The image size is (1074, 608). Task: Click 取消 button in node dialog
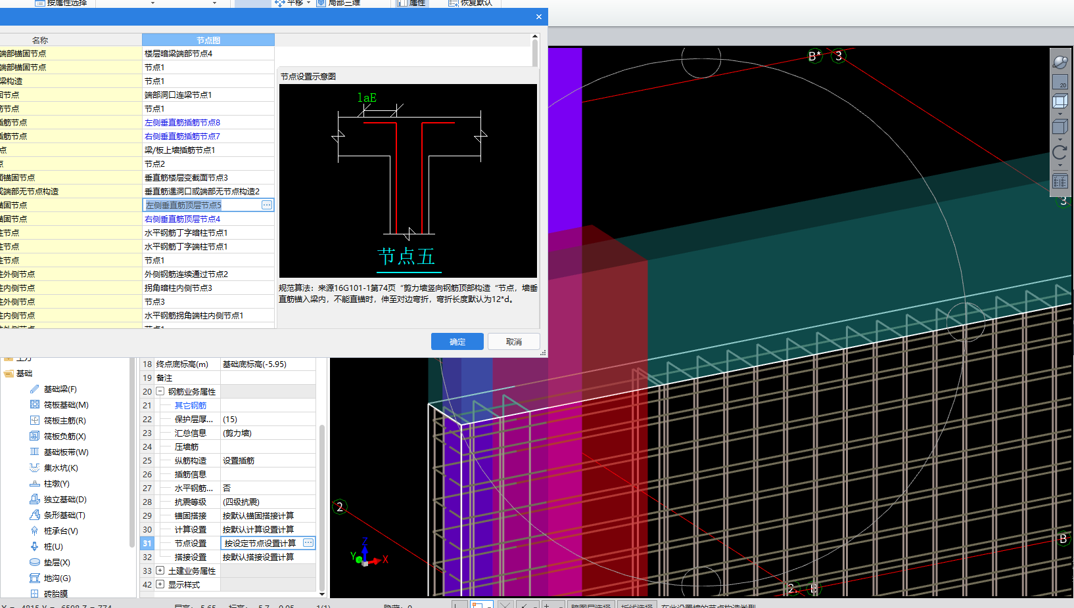(x=514, y=341)
